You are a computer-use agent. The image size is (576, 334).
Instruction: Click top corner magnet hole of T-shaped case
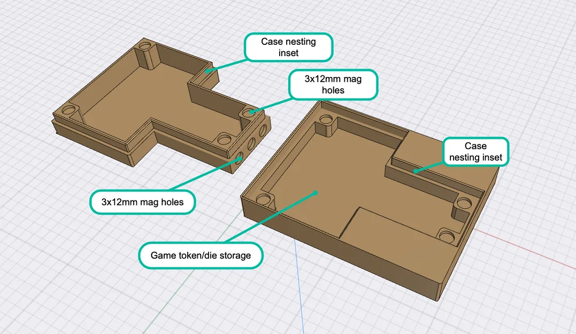tap(145, 46)
